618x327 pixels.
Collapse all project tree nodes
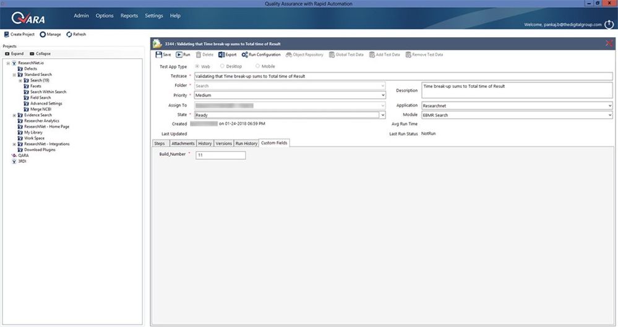coord(40,54)
